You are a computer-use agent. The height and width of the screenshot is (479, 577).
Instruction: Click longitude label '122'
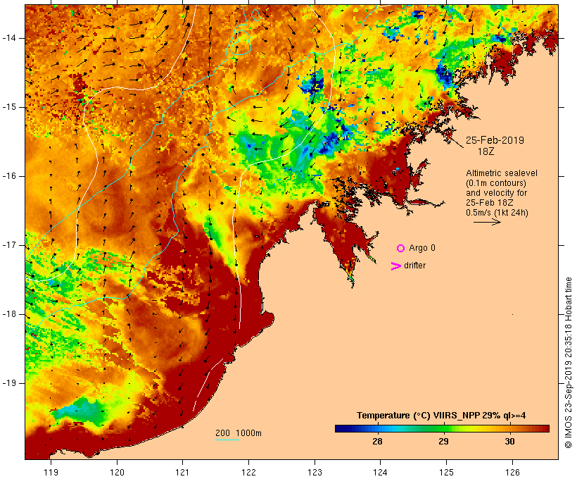[x=249, y=472]
